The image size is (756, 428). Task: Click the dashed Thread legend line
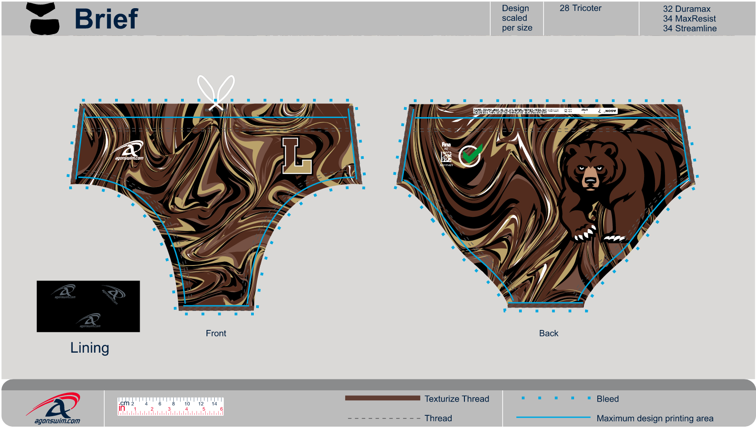tap(384, 418)
